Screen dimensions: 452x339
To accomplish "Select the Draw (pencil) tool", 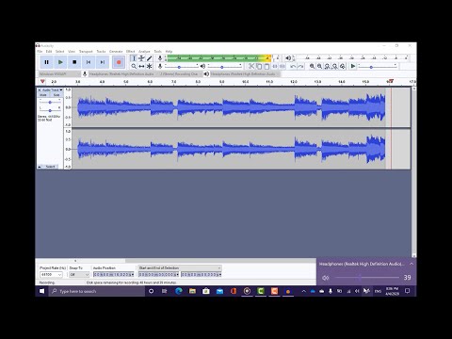I will [x=150, y=58].
